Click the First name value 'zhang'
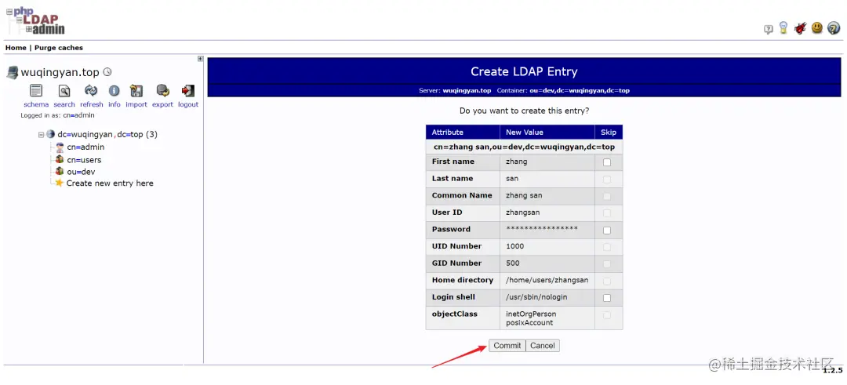The height and width of the screenshot is (385, 847). (x=516, y=162)
